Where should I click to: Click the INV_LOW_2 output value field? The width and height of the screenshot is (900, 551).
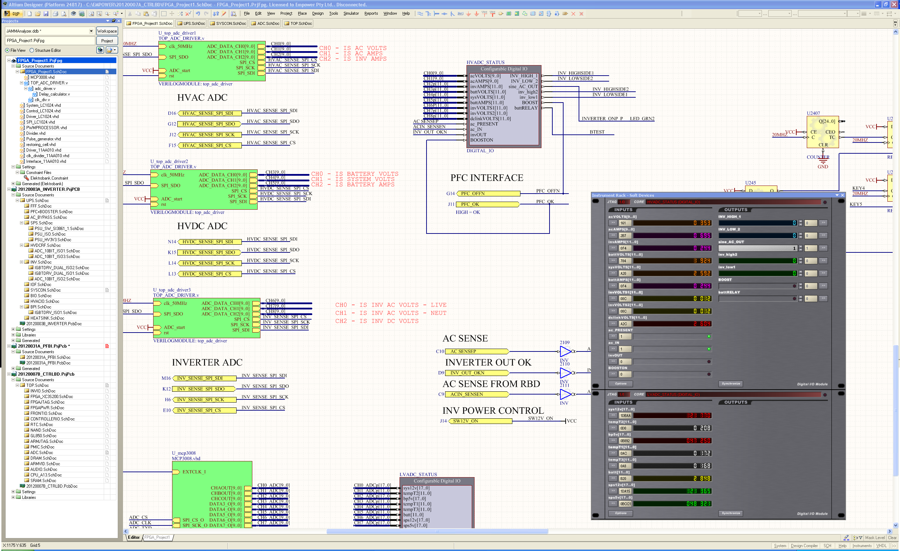tap(758, 236)
